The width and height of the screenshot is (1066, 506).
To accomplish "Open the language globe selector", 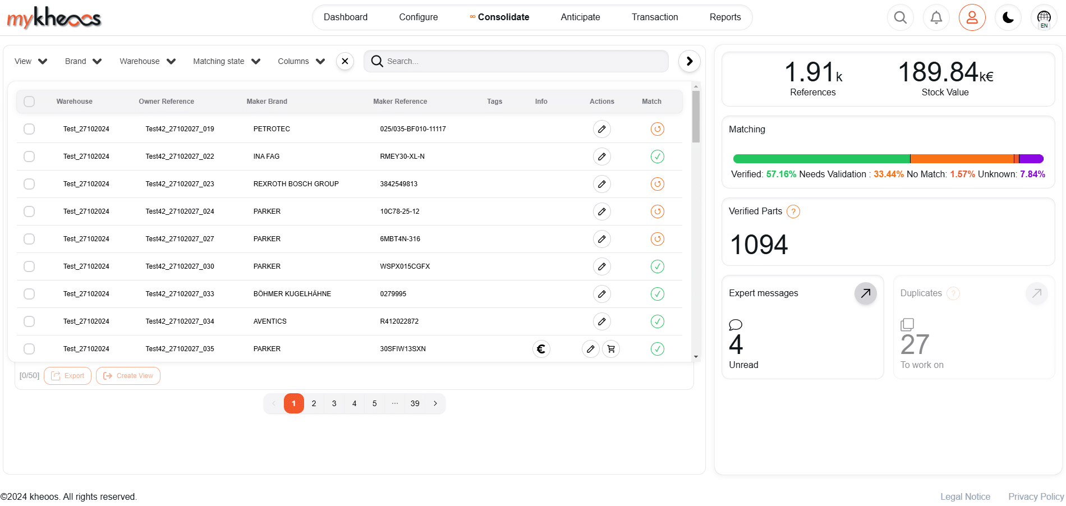I will tap(1044, 17).
